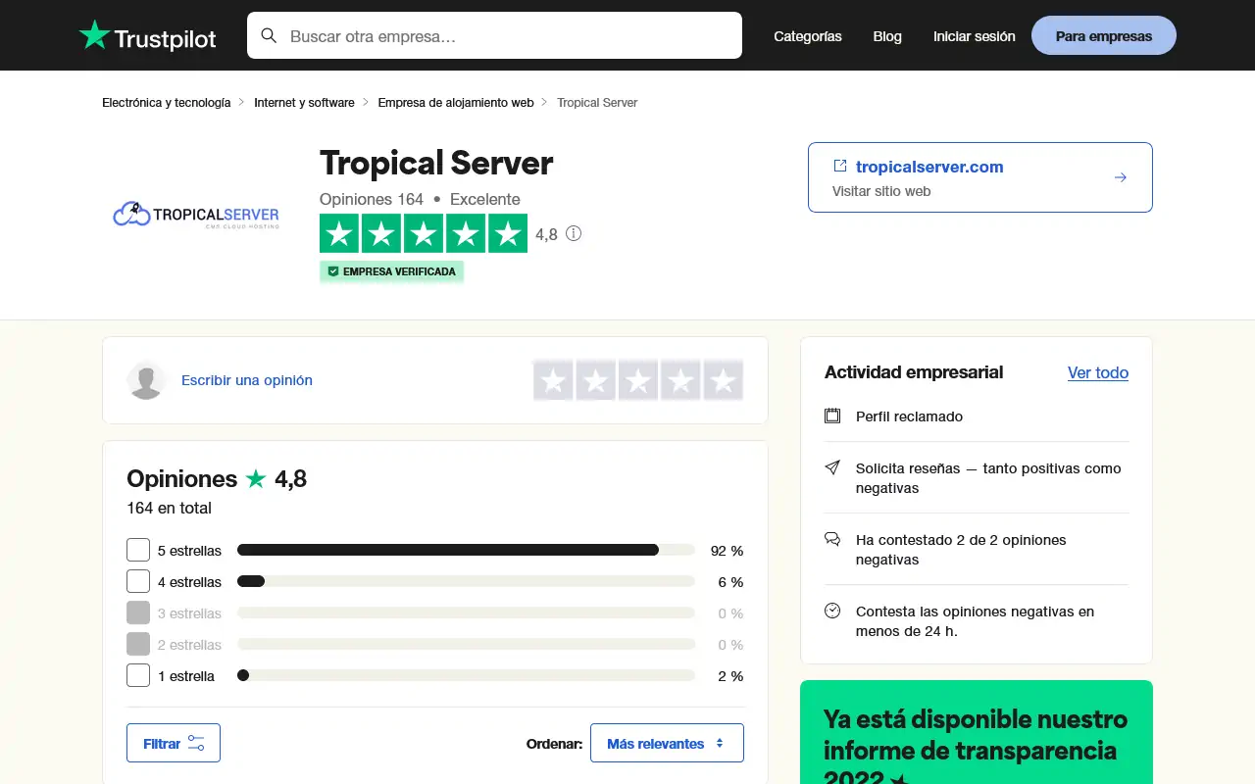This screenshot has height=784, width=1255.
Task: Click the Perfil reclamado text
Action: pyautogui.click(x=909, y=416)
